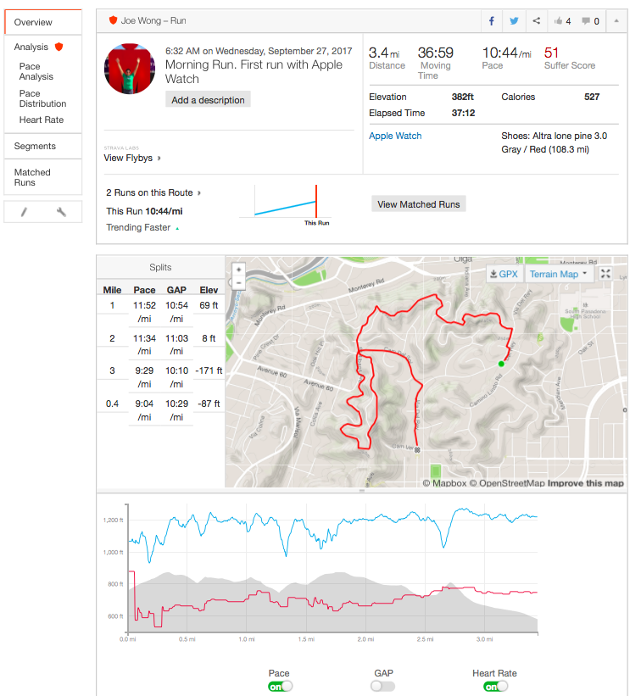Enable the GAP chart toggle

pyautogui.click(x=382, y=686)
